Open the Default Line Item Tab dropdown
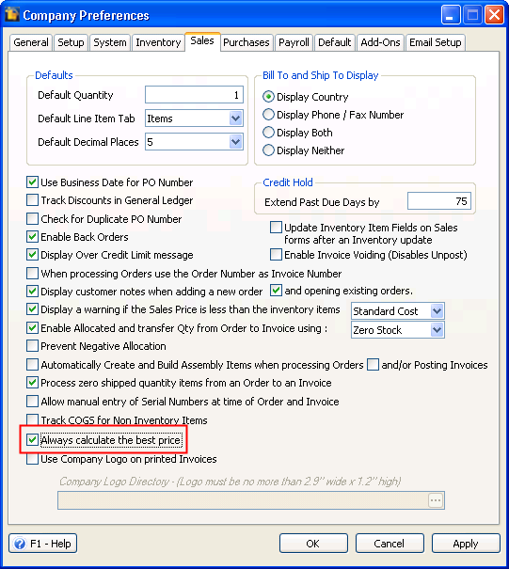 (x=235, y=119)
